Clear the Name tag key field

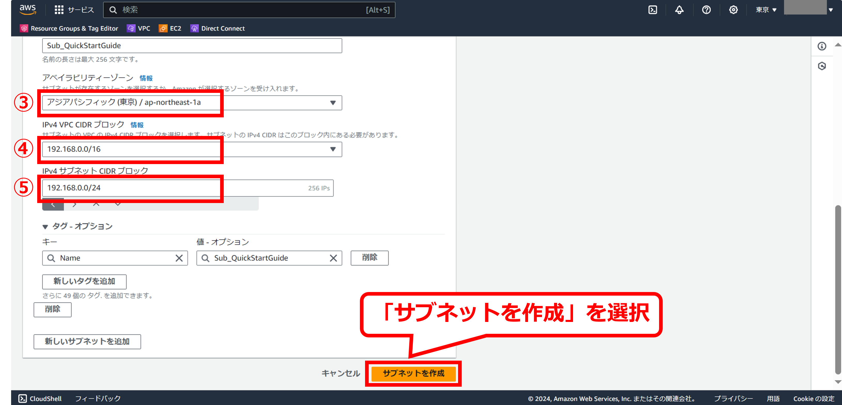(179, 258)
